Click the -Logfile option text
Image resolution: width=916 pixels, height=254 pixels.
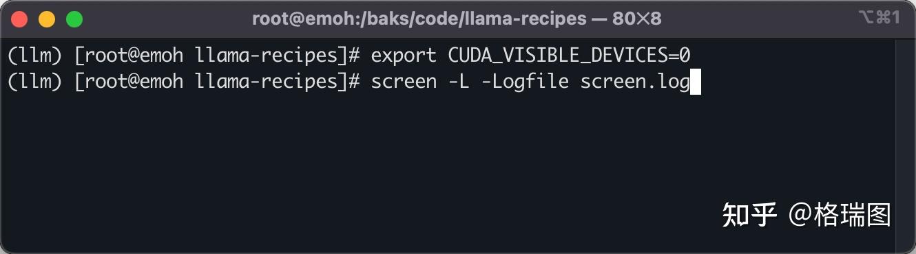[x=525, y=82]
